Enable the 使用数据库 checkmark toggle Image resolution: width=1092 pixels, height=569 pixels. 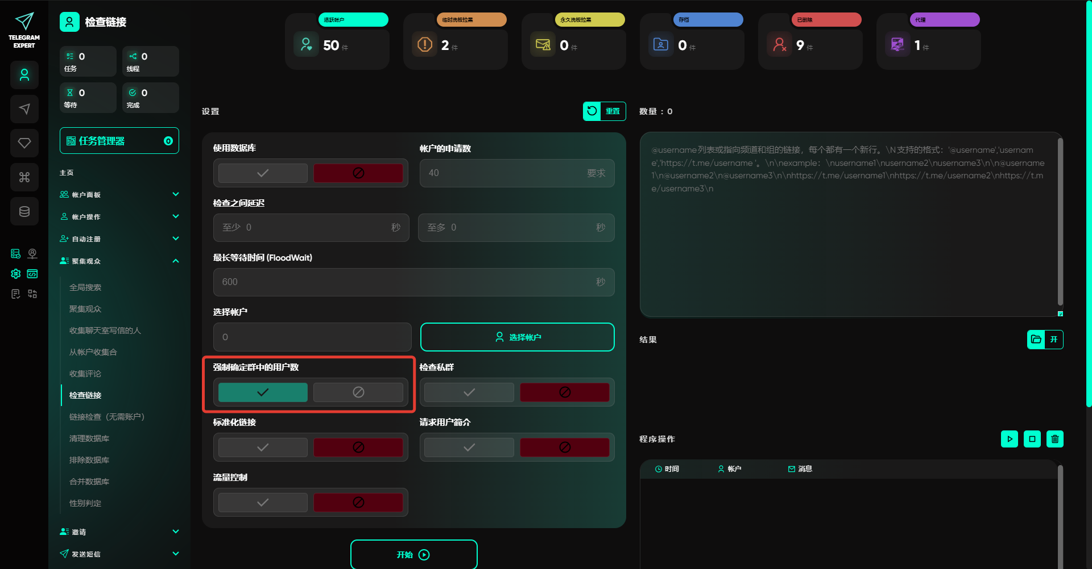[263, 173]
